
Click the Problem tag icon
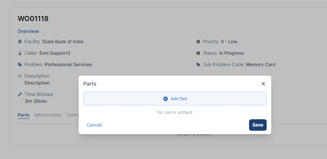point(20,65)
